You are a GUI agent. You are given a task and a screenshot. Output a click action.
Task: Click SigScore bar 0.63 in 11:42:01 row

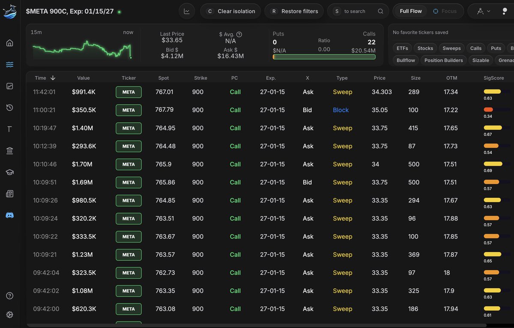pos(492,92)
